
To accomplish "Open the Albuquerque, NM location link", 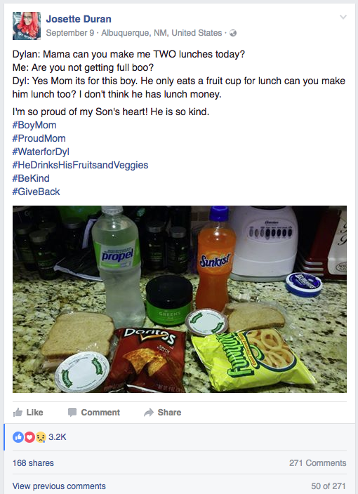I will coord(161,33).
